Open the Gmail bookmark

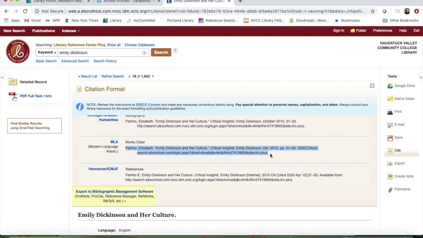[x=32, y=20]
